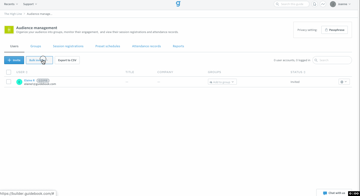Toggle the Passphrase privacy setting

click(x=334, y=30)
